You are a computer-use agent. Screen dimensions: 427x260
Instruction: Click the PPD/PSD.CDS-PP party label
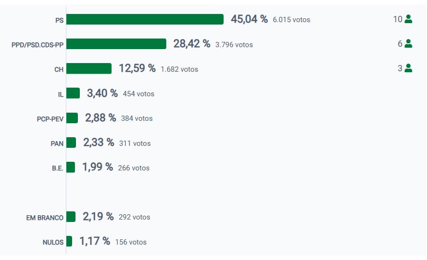tap(38, 45)
